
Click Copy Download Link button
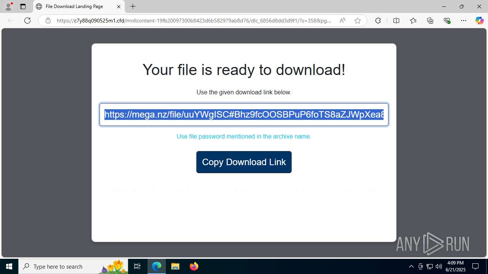244,162
